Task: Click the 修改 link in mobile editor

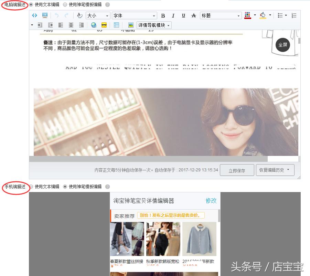Action: pyautogui.click(x=211, y=200)
